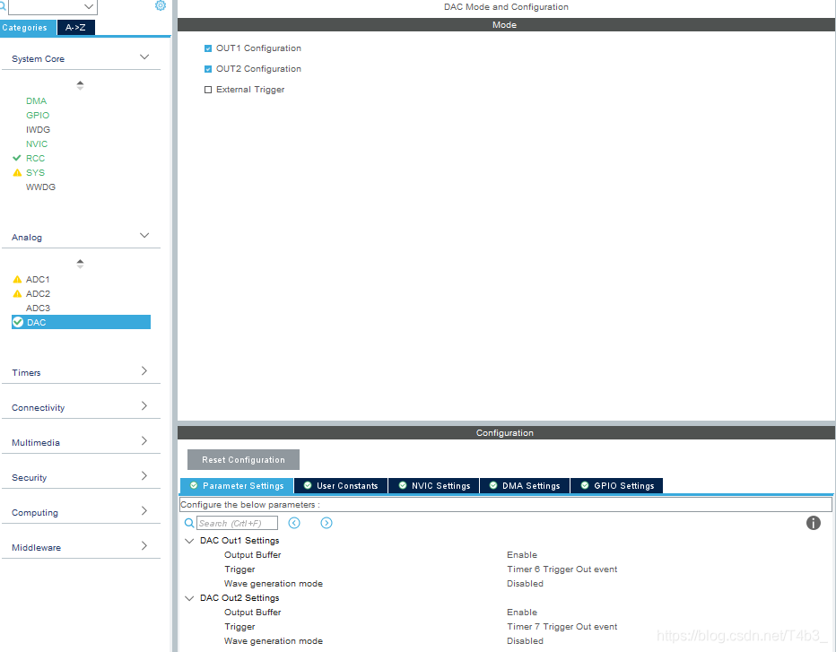The image size is (836, 652).
Task: Click the warning icon beside SYS
Action: 17,173
